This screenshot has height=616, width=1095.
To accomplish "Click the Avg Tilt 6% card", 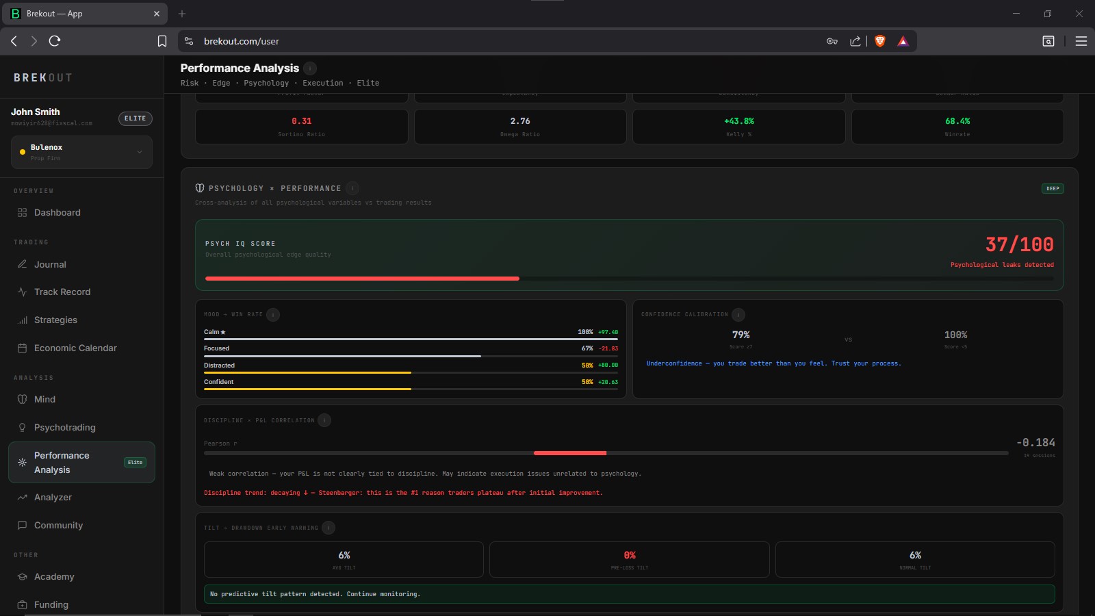I will coord(344,560).
